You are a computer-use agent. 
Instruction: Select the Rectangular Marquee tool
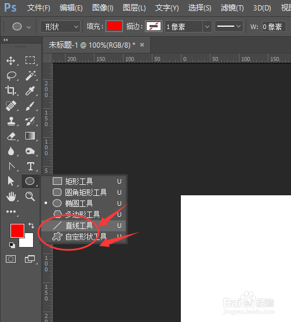point(30,60)
